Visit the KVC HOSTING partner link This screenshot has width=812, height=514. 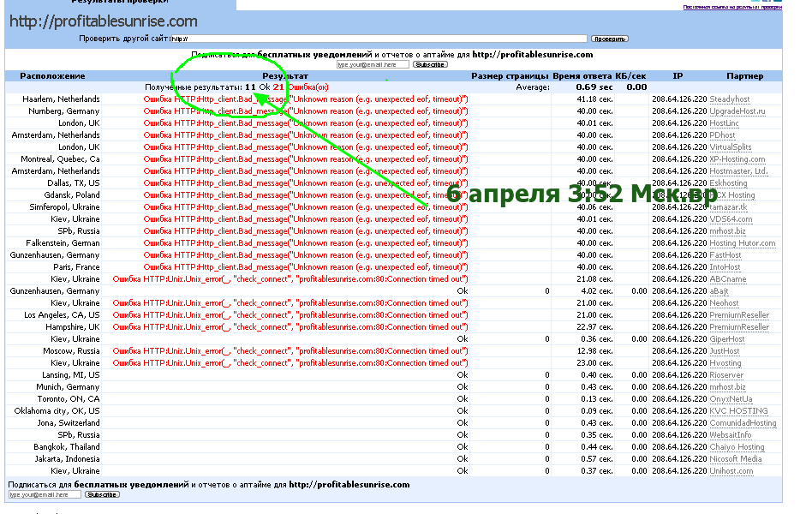(738, 411)
